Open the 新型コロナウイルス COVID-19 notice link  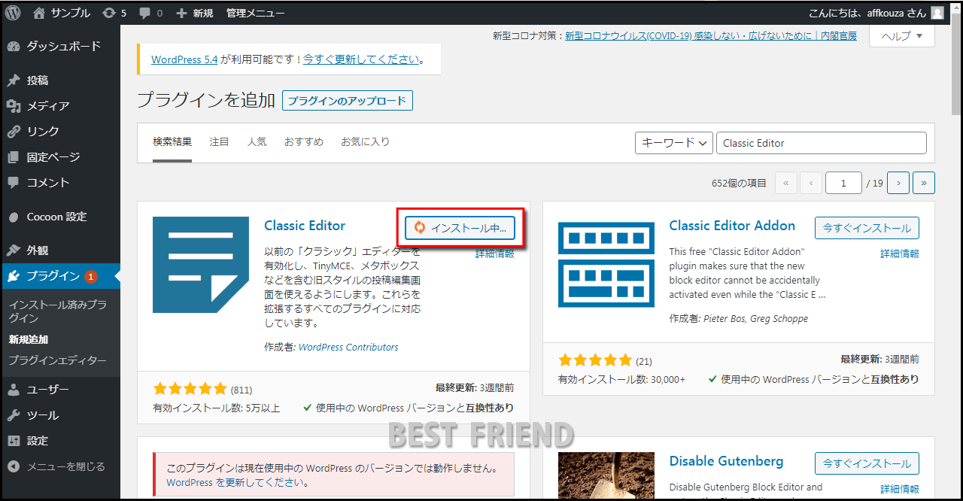click(x=711, y=35)
